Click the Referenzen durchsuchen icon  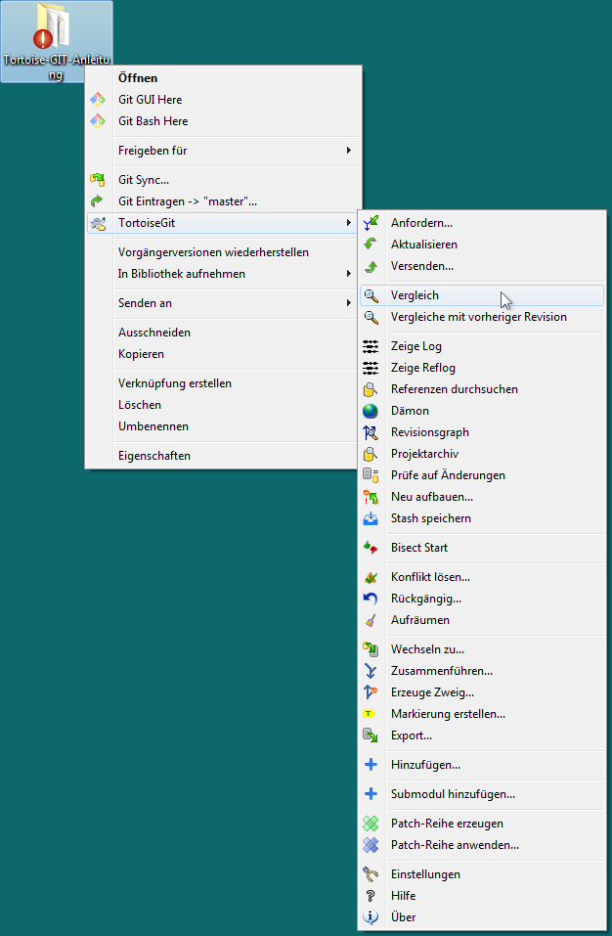click(x=371, y=389)
